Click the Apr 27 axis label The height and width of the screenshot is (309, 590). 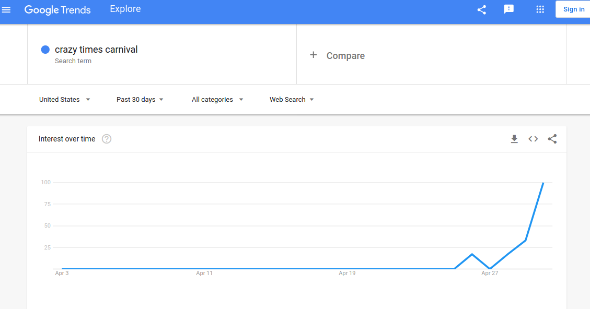pyautogui.click(x=490, y=274)
